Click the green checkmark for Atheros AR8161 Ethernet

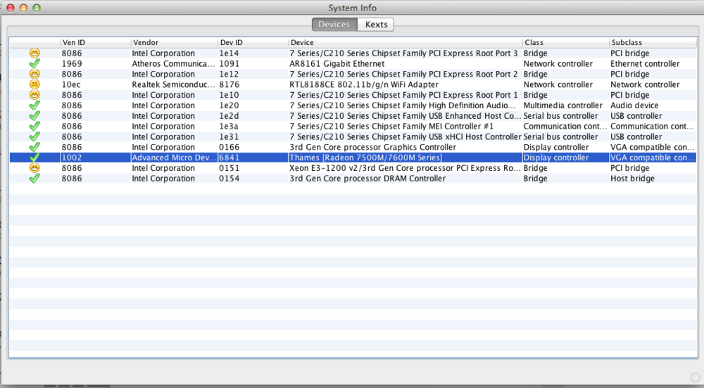point(34,64)
